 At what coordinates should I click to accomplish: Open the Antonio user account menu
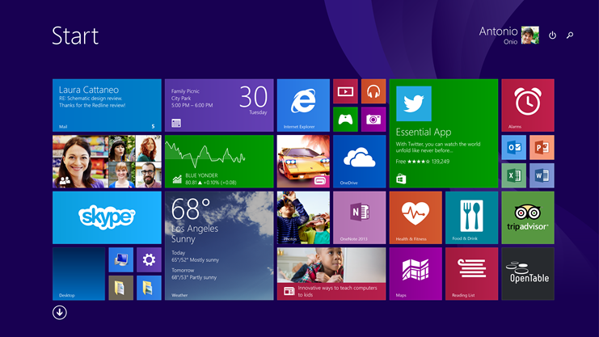[508, 35]
